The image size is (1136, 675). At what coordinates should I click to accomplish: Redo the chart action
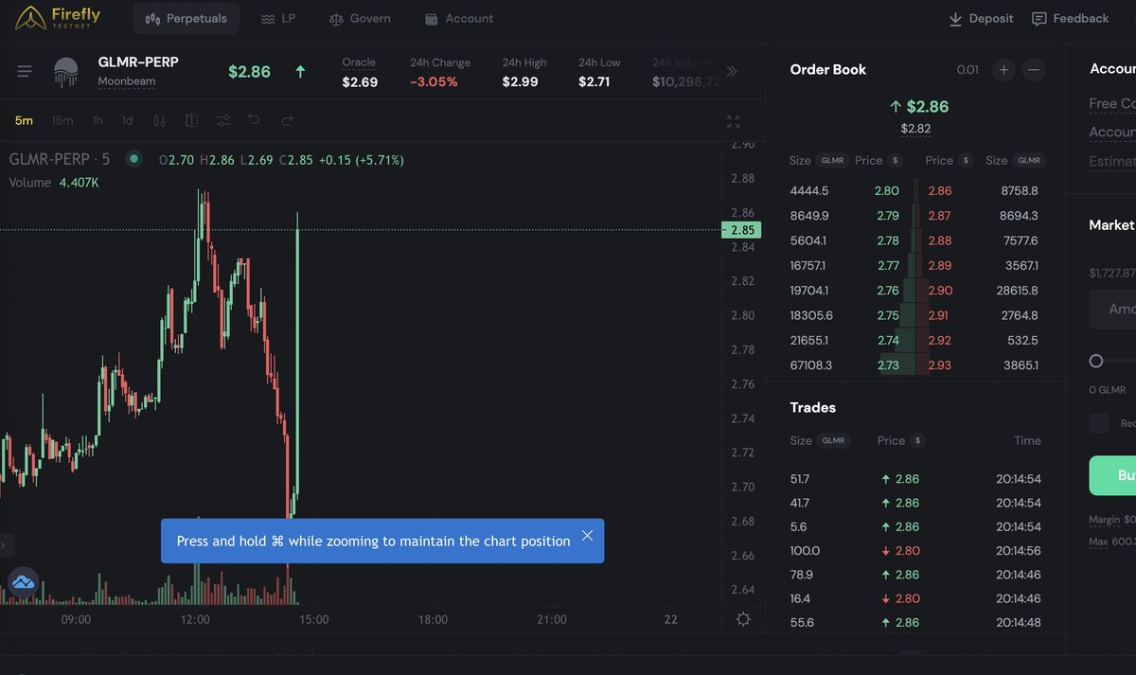click(x=287, y=120)
